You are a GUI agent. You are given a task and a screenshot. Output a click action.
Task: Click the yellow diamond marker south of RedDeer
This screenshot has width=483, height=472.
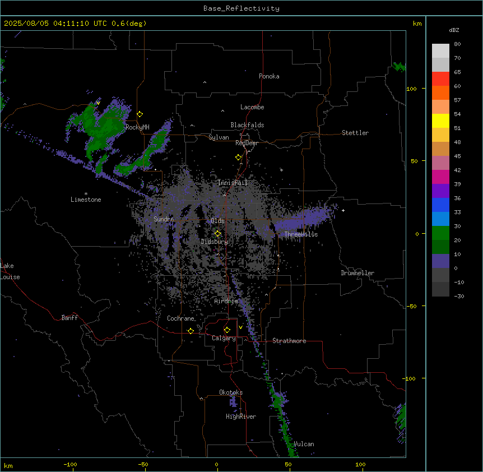pos(239,158)
